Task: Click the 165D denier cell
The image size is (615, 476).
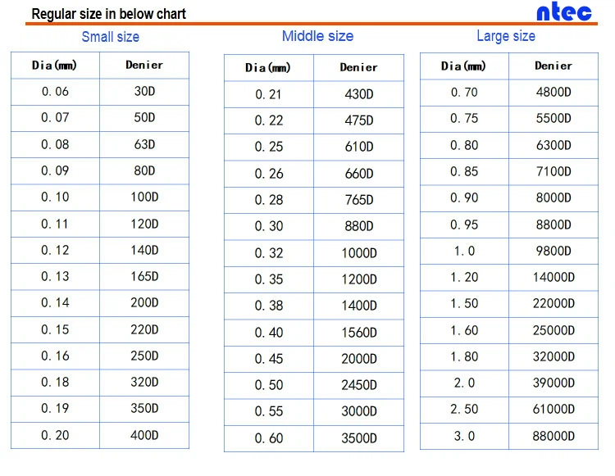Action: [x=144, y=277]
